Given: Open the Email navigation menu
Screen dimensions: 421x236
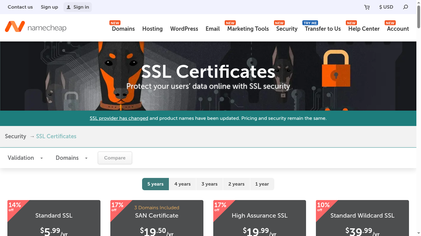Looking at the screenshot, I should [213, 29].
